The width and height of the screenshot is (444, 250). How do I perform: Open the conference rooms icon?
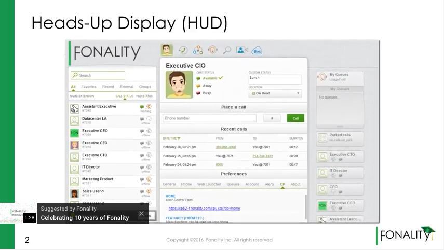coord(198,50)
